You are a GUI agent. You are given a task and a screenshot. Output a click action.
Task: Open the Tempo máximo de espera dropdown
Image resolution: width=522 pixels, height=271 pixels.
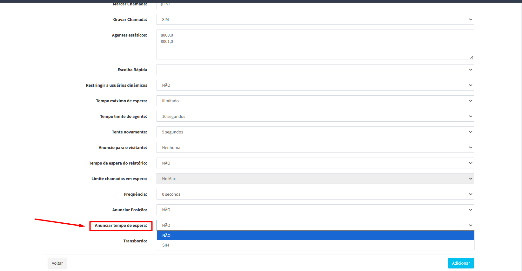[x=315, y=101]
